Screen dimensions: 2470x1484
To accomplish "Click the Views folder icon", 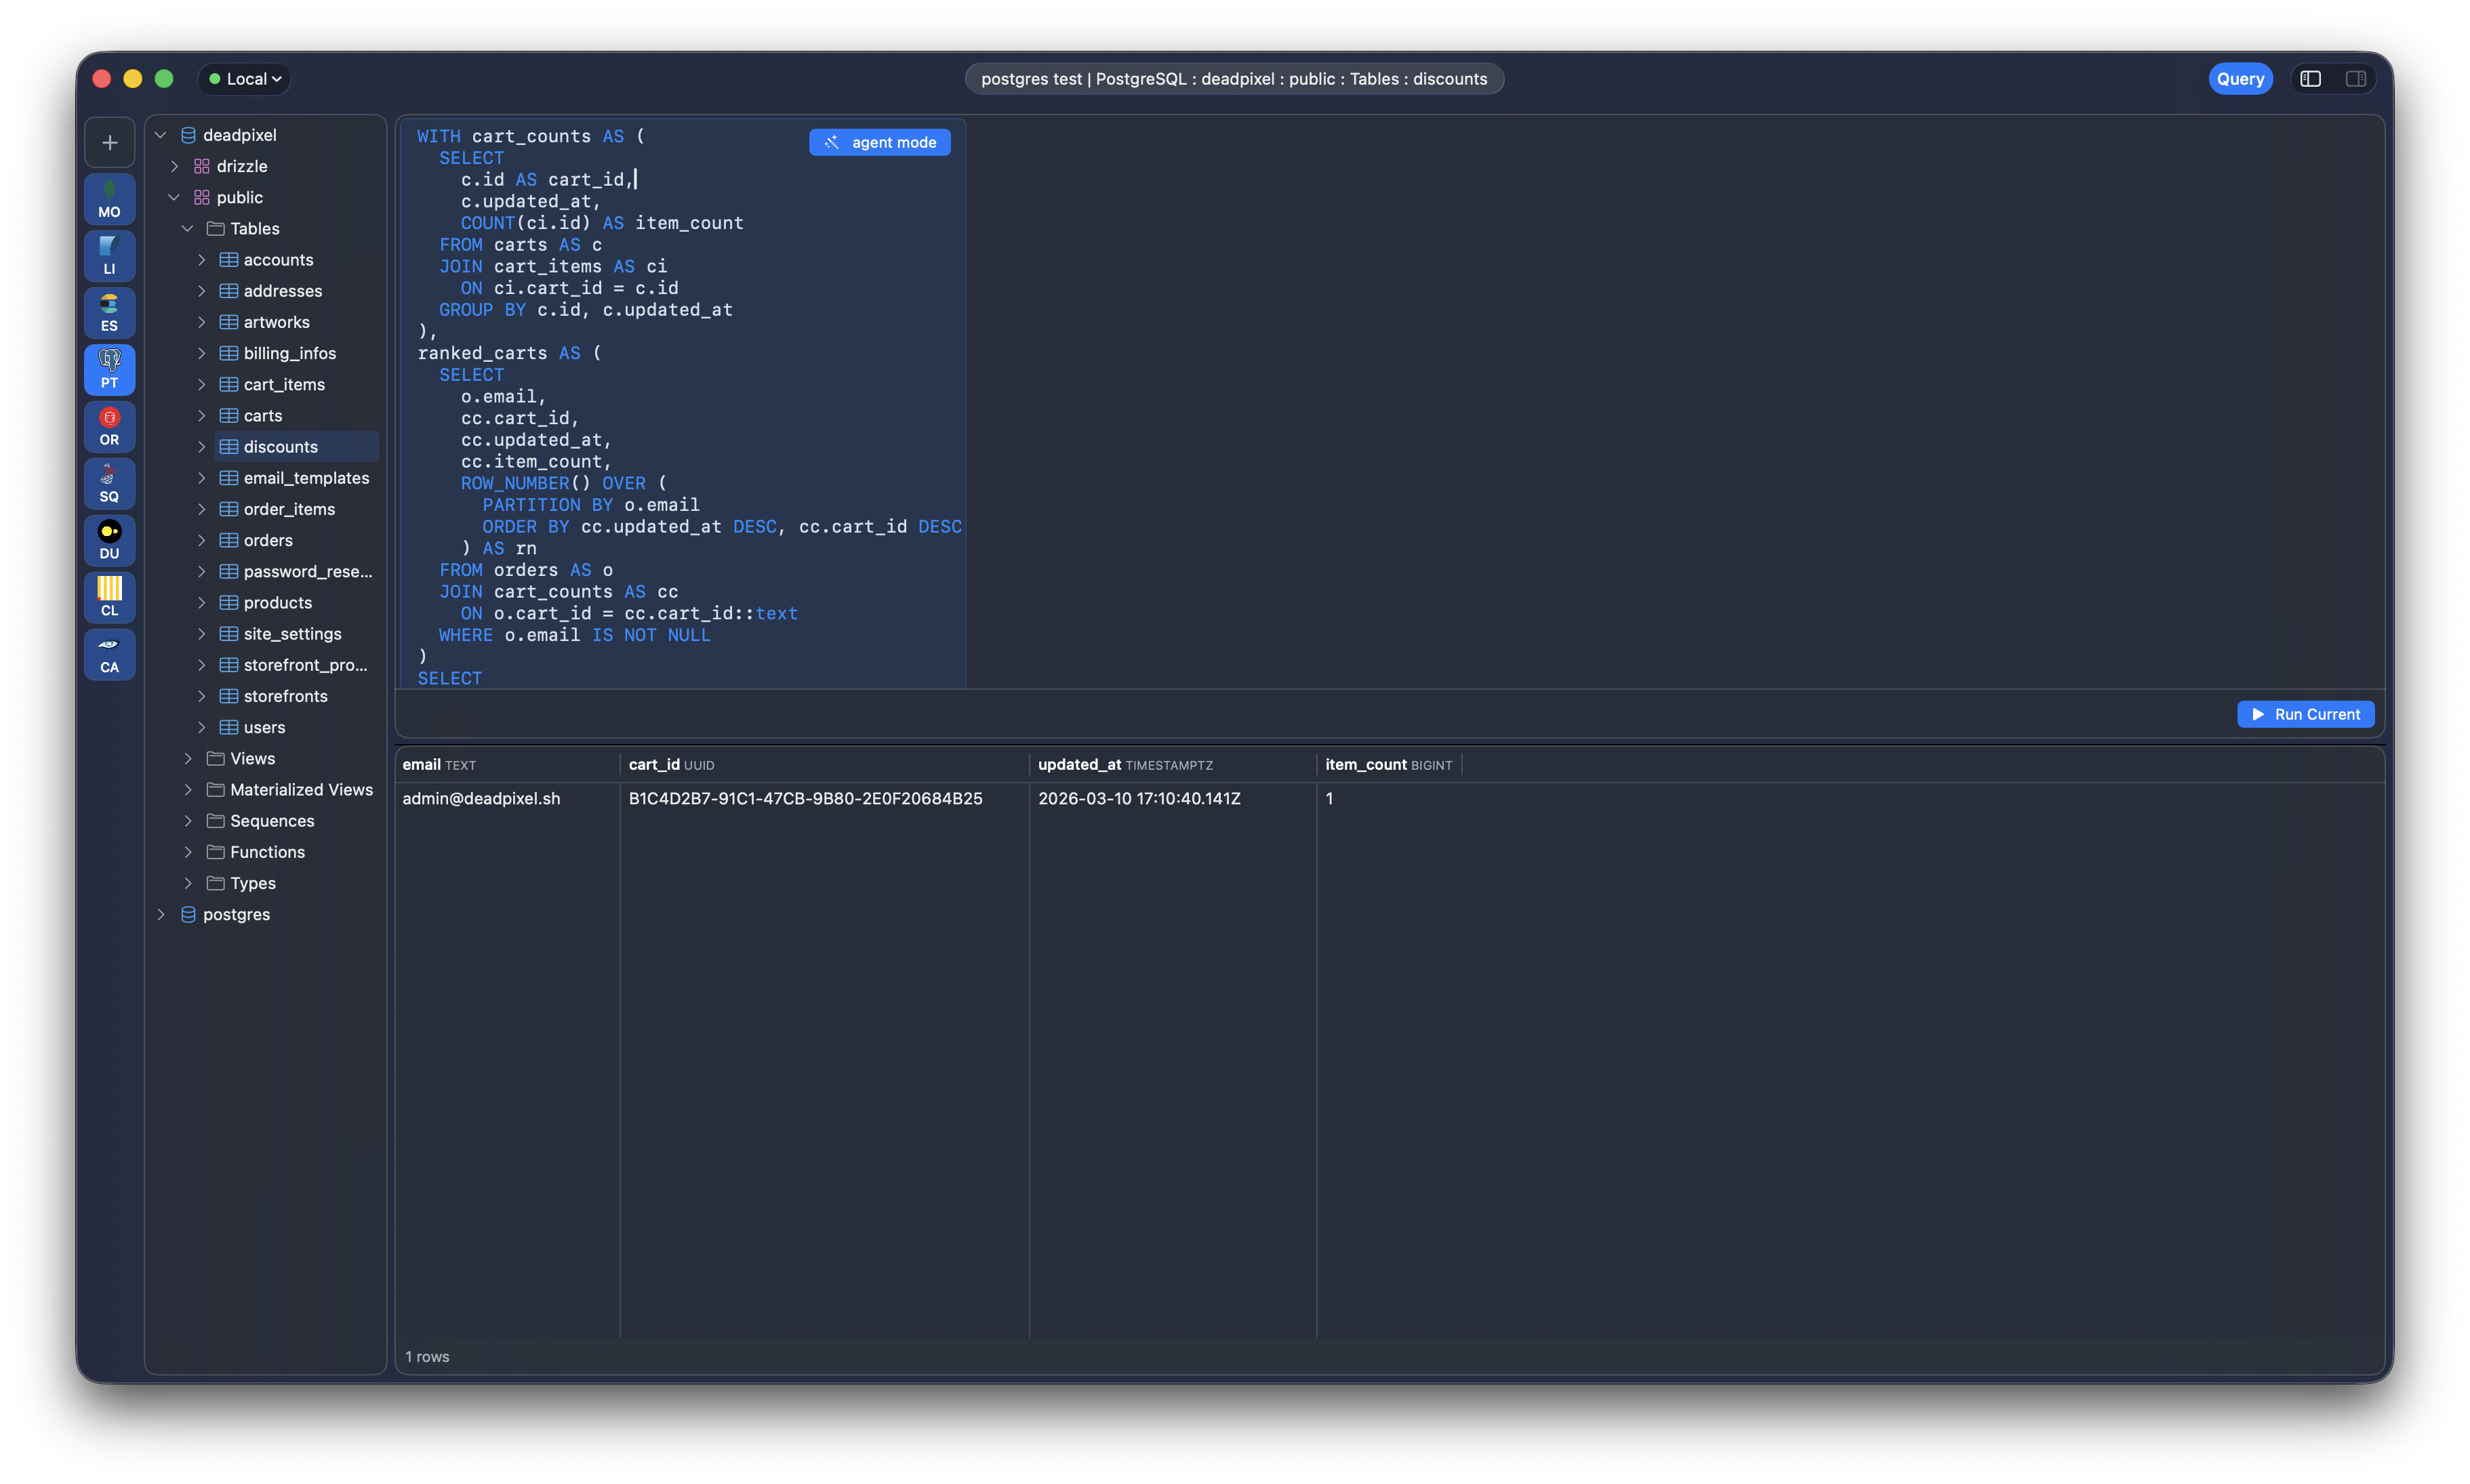I will 215,758.
